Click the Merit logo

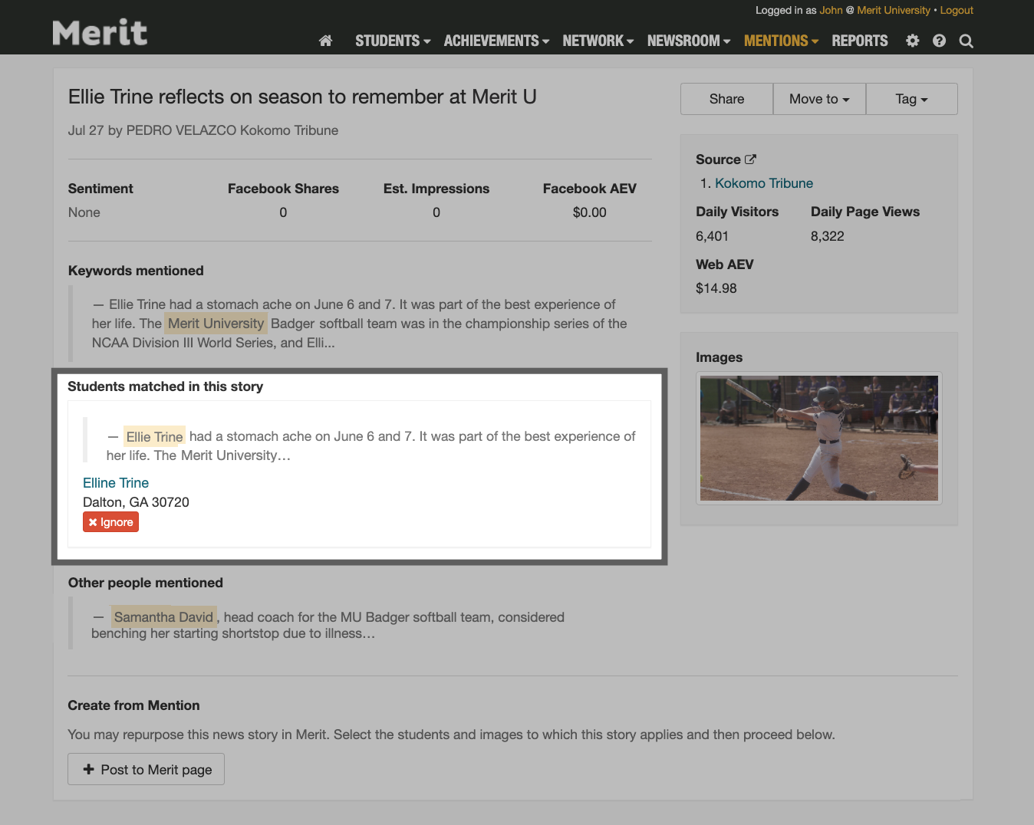point(100,33)
